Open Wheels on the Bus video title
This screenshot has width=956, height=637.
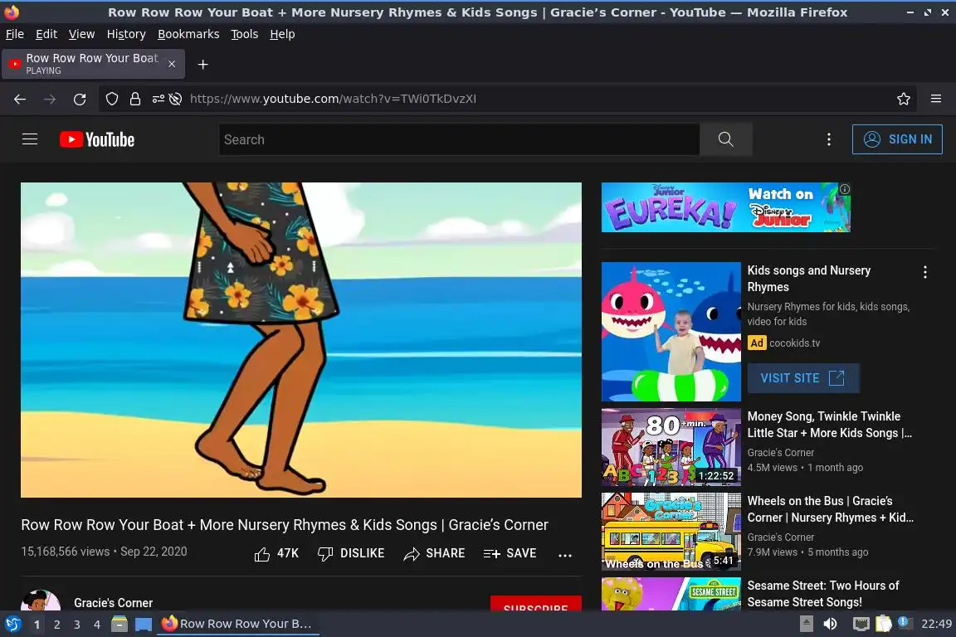click(831, 509)
